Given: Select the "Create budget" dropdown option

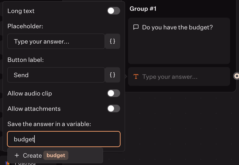Looking at the screenshot, I should (x=55, y=156).
